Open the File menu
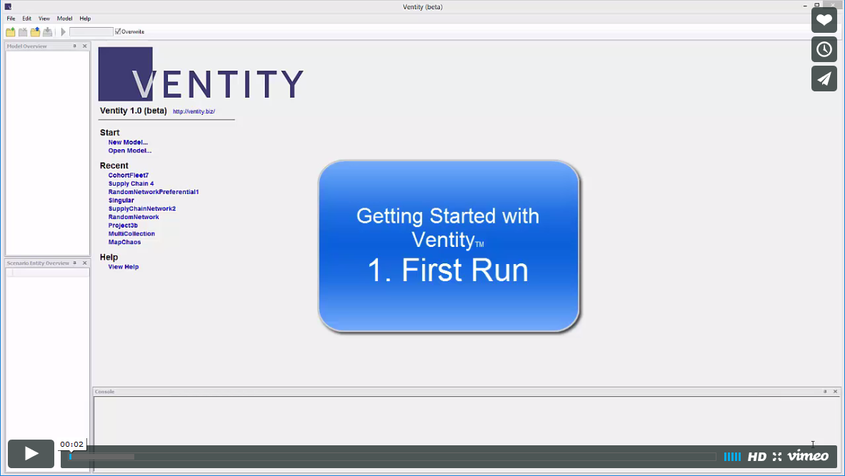 (x=11, y=19)
